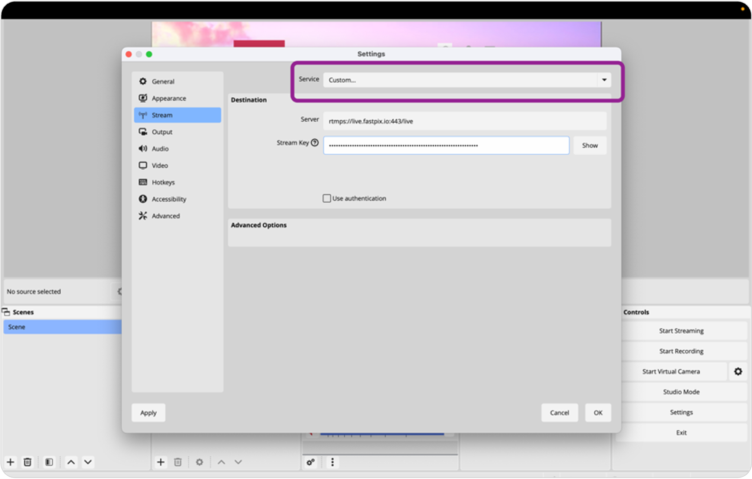Select the Scene item in Scenes list
This screenshot has width=752, height=479.
[x=62, y=327]
